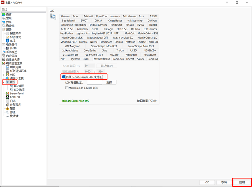Select the 修正 icon in tree

point(7,112)
